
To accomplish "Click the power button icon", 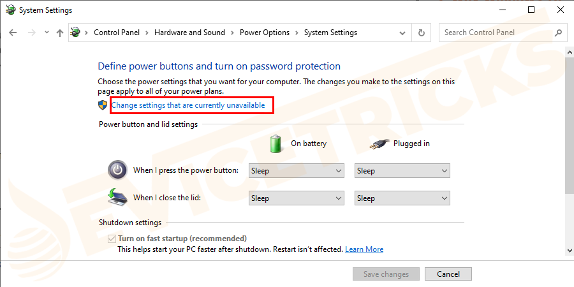I will (x=117, y=170).
